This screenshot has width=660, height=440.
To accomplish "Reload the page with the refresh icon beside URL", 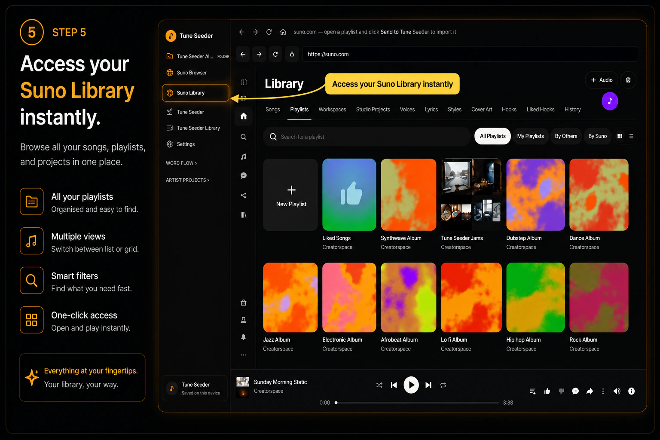I will coord(275,54).
